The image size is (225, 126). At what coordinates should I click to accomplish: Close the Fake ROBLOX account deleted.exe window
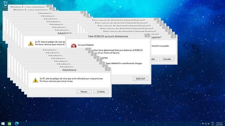147,35
